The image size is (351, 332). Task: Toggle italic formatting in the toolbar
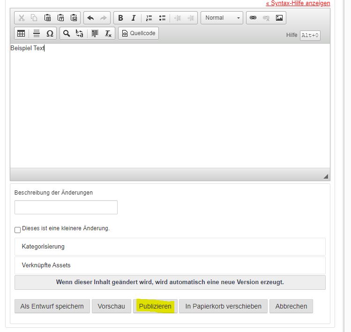(x=134, y=18)
